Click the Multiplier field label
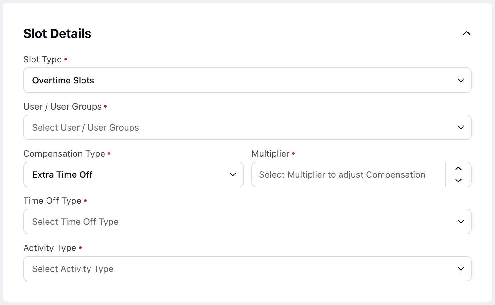This screenshot has height=305, width=495. point(270,153)
